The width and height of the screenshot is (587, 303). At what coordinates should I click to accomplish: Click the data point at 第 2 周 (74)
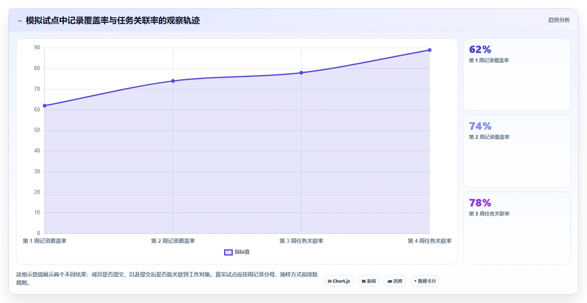pos(173,81)
